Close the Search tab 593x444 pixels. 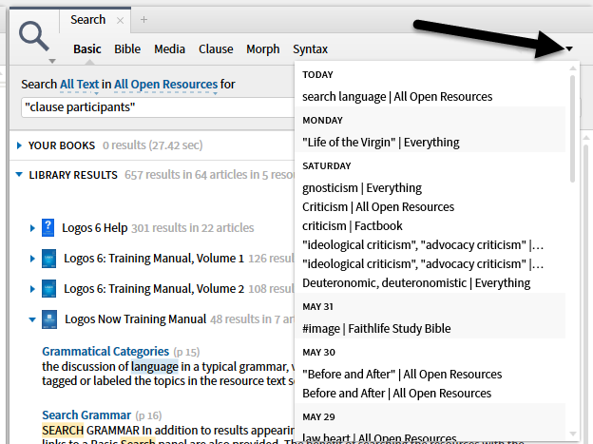click(121, 20)
